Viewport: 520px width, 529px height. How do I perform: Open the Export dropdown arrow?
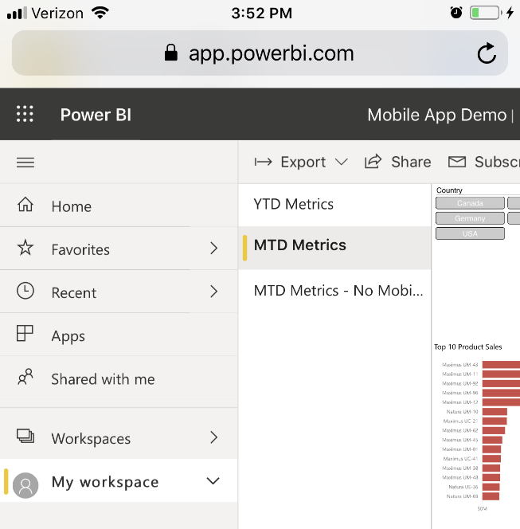click(x=342, y=163)
